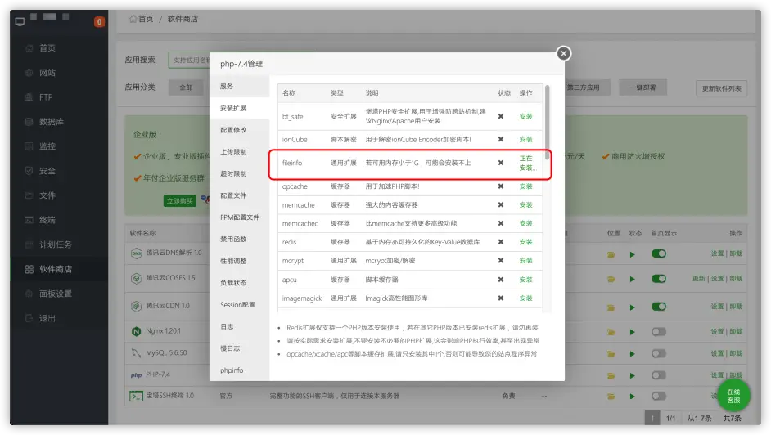
Task: Open Session配置 tab
Action: click(237, 304)
